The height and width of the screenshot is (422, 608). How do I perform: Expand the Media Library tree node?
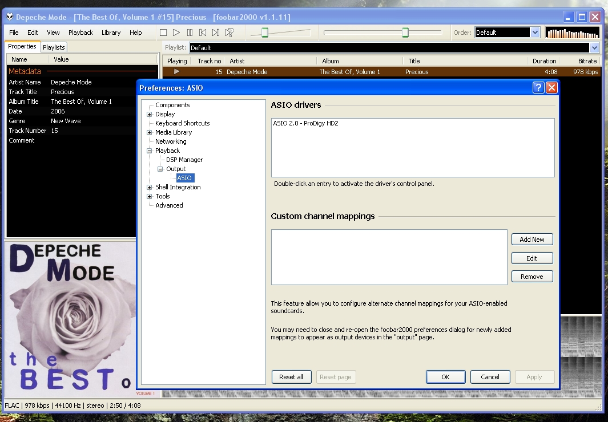[149, 132]
